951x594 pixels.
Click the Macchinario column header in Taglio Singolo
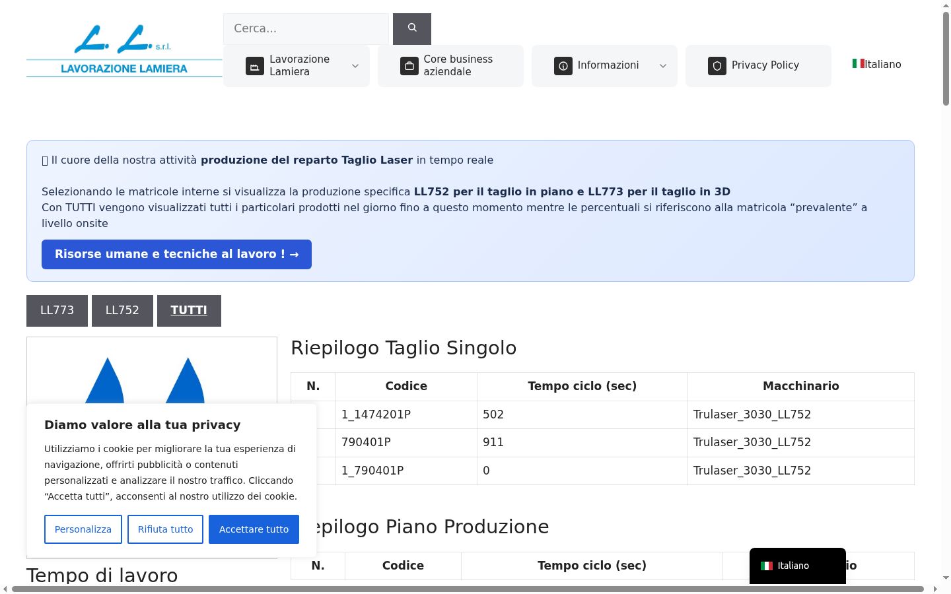pos(800,386)
